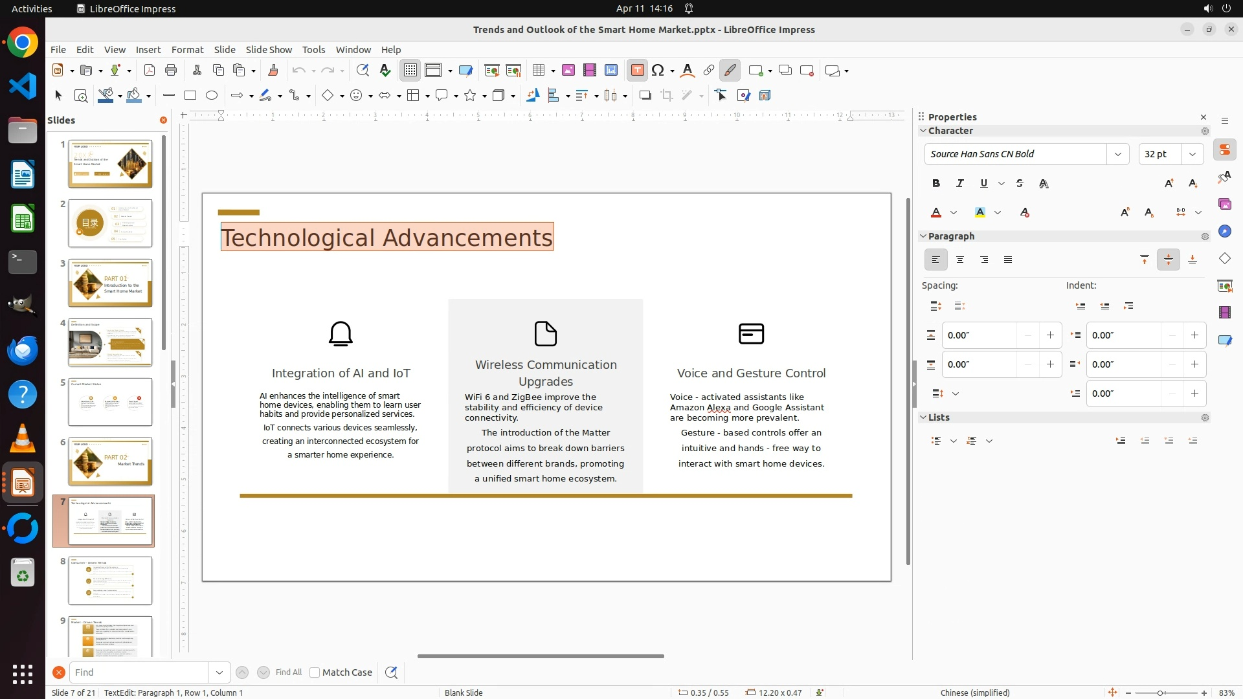Toggle Display Grid toolbar button
Image resolution: width=1243 pixels, height=699 pixels.
coord(410,71)
